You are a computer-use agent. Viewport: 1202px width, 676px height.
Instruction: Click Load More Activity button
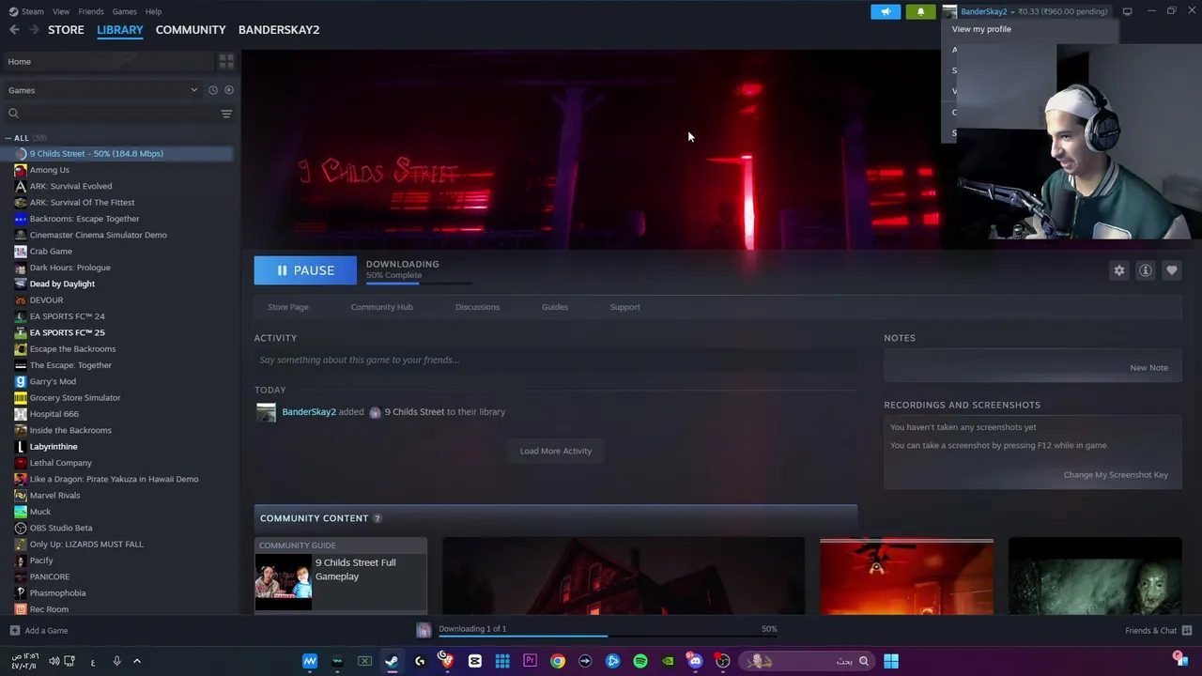pyautogui.click(x=556, y=451)
